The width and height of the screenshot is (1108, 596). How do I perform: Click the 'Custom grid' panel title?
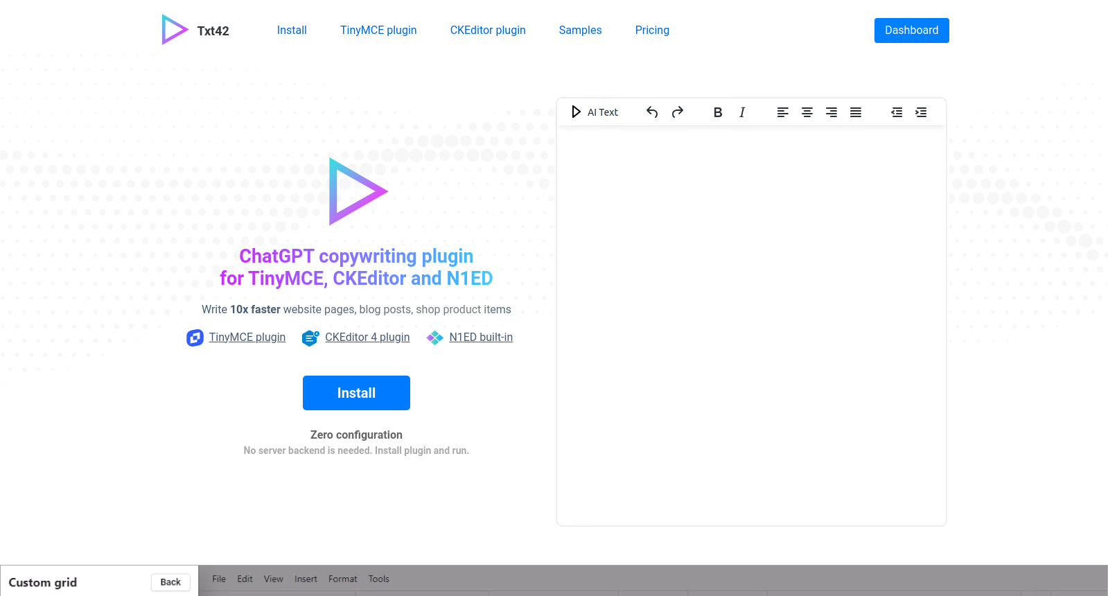coord(43,582)
